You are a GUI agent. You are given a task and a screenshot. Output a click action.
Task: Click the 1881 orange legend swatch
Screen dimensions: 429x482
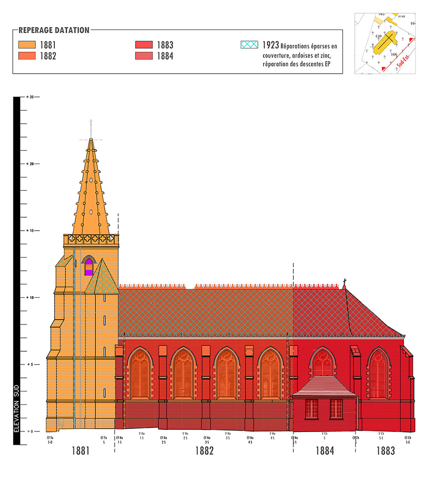point(26,45)
